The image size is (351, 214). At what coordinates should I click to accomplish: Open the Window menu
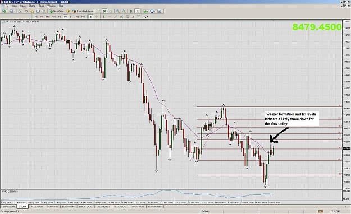tap(52, 6)
